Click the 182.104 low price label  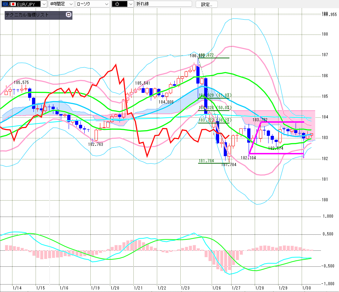(x=248, y=158)
